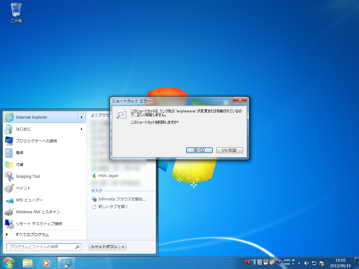Screen dimensions: 359x269
Task: Show hidden system tray icons
Action: point(299,263)
